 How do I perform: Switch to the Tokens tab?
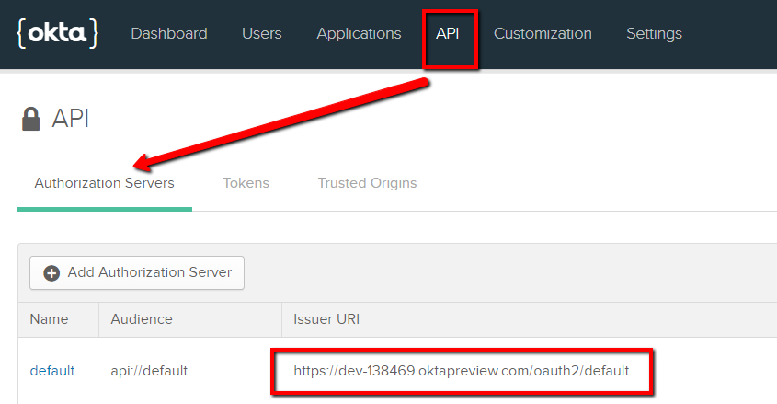coord(246,183)
